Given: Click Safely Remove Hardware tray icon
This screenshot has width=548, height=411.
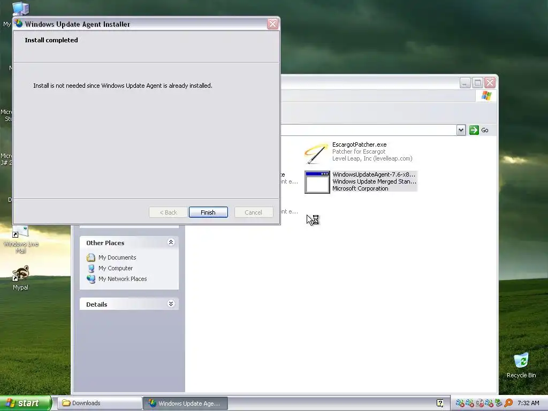Looking at the screenshot, I should click(x=499, y=404).
